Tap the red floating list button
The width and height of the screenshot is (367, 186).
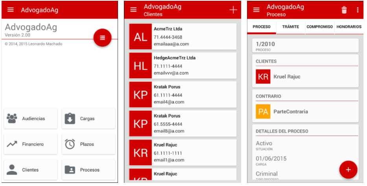pos(102,38)
